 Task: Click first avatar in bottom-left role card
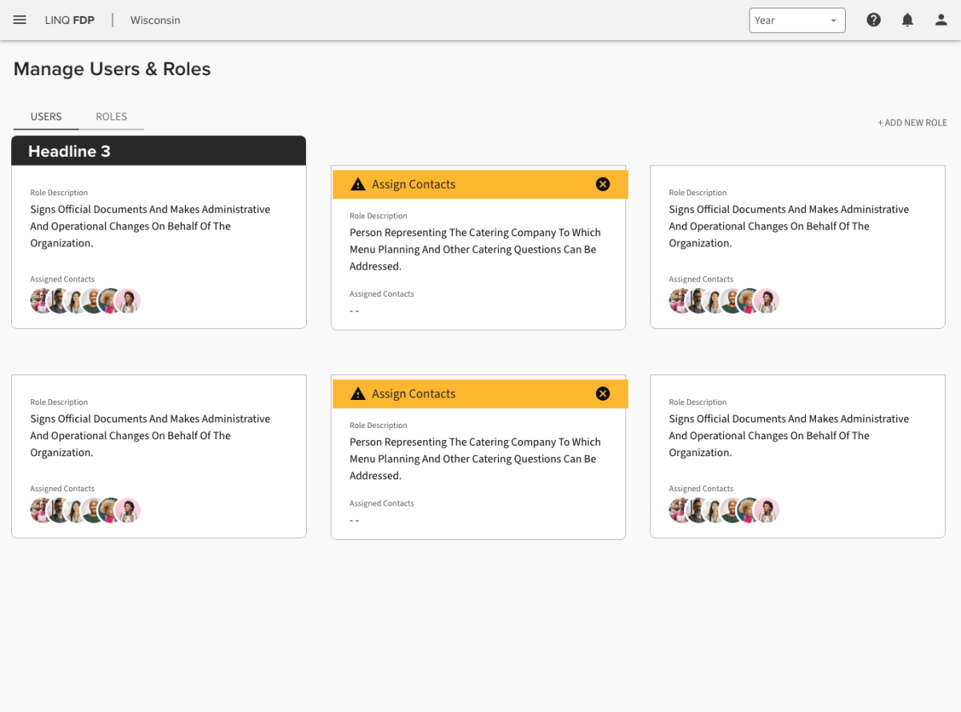coord(41,510)
